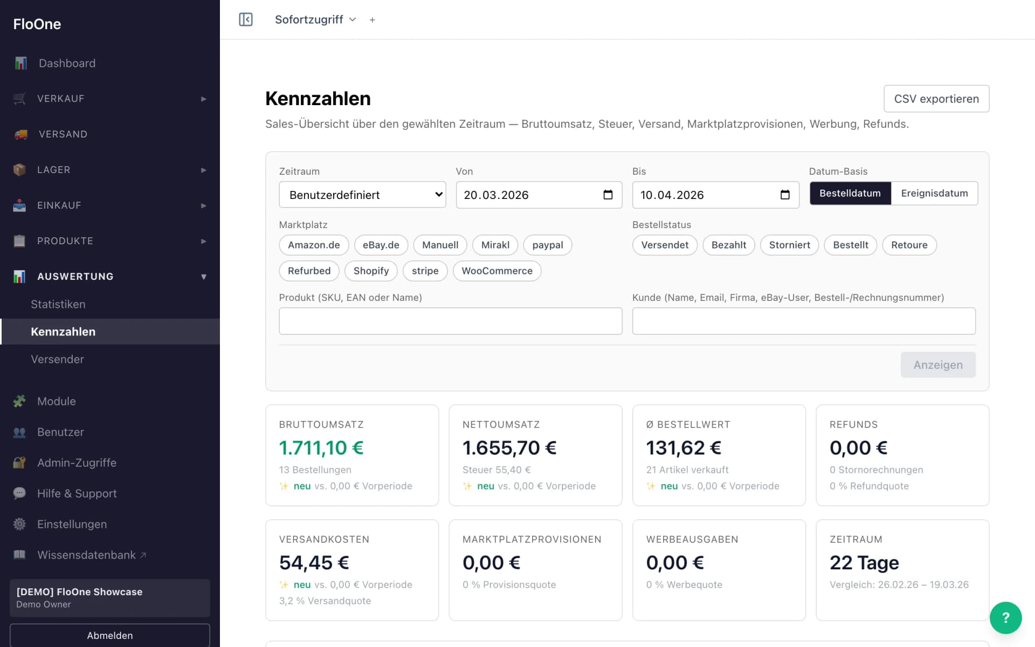Image resolution: width=1035 pixels, height=647 pixels.
Task: Click the Verkauf shopping cart icon
Action: 19,99
